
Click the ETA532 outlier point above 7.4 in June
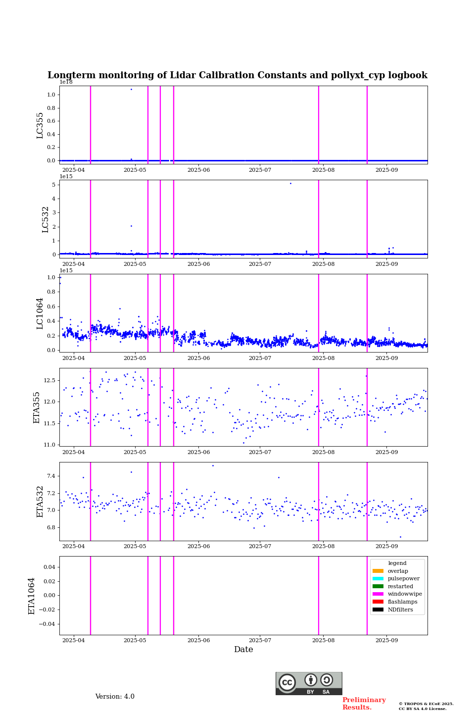tap(213, 465)
